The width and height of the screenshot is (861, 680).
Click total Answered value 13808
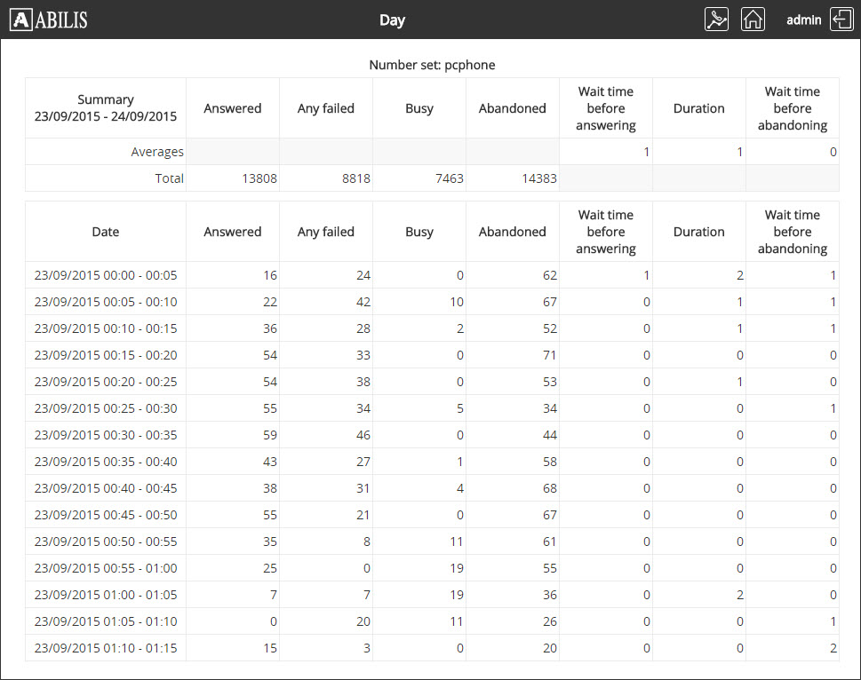click(x=259, y=178)
